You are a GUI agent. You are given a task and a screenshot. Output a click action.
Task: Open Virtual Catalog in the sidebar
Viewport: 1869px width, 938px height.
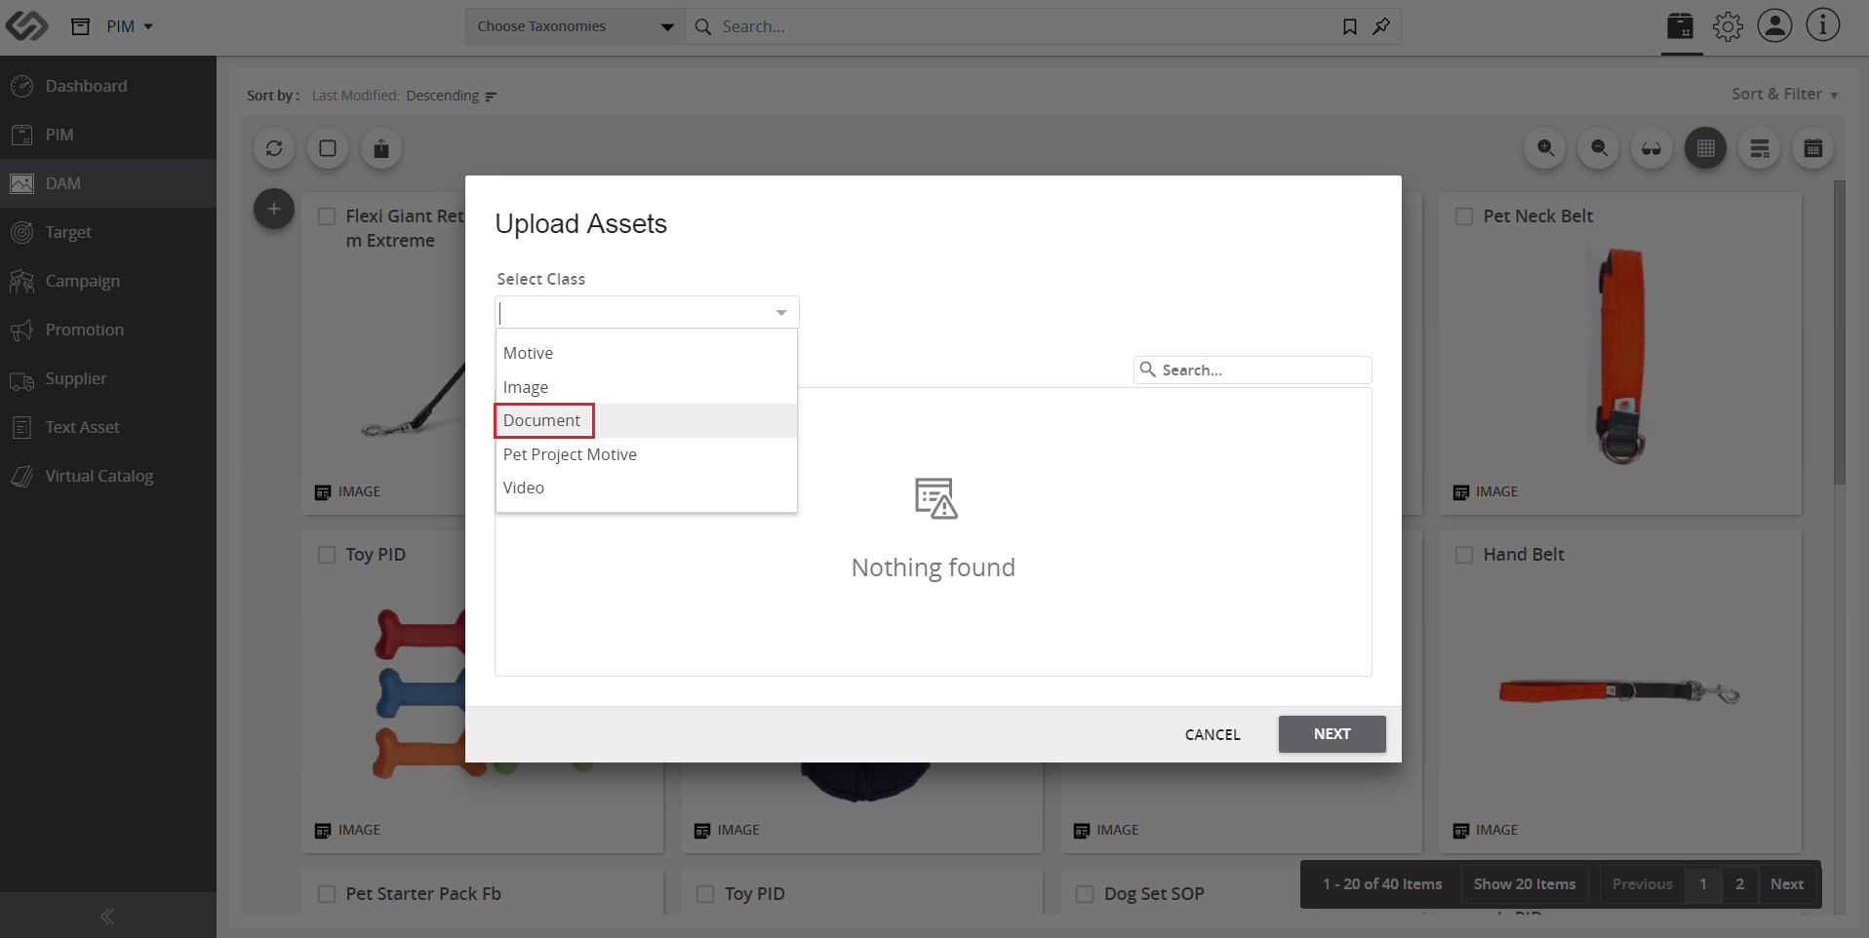pyautogui.click(x=108, y=476)
